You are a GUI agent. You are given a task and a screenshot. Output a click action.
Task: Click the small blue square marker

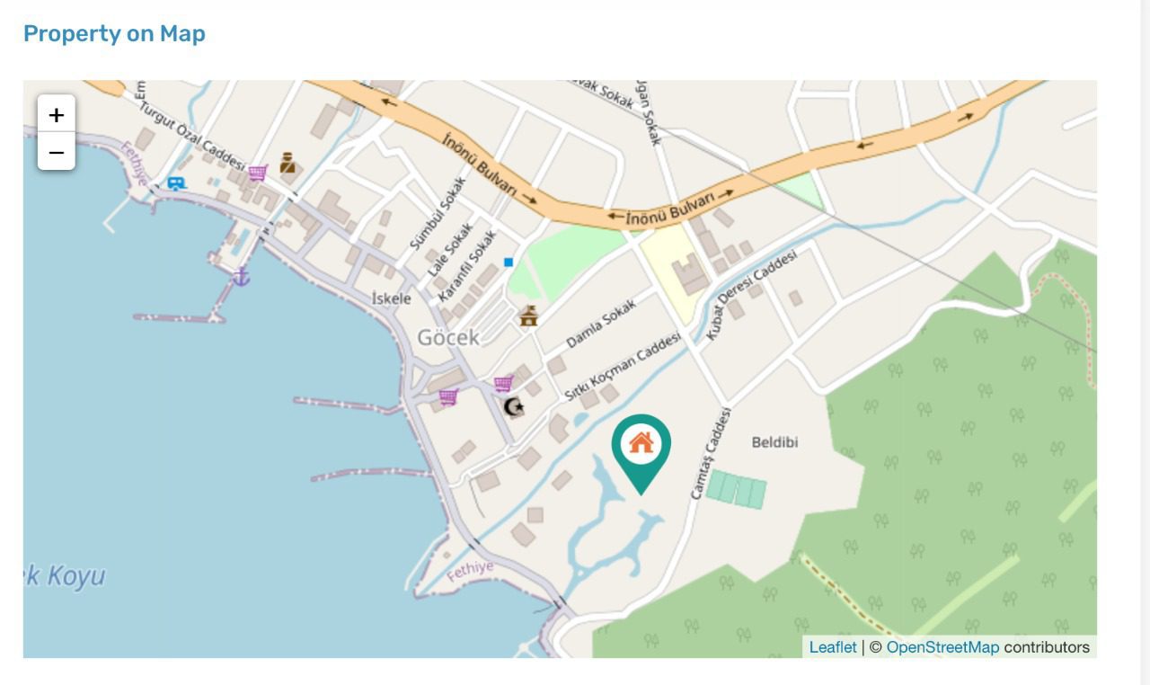[509, 262]
